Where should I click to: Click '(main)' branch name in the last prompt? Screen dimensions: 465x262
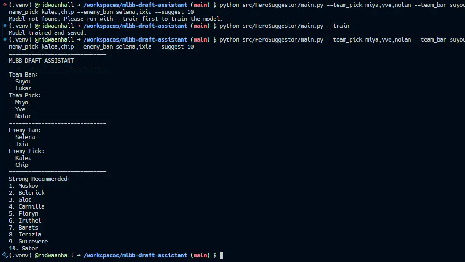pos(200,255)
